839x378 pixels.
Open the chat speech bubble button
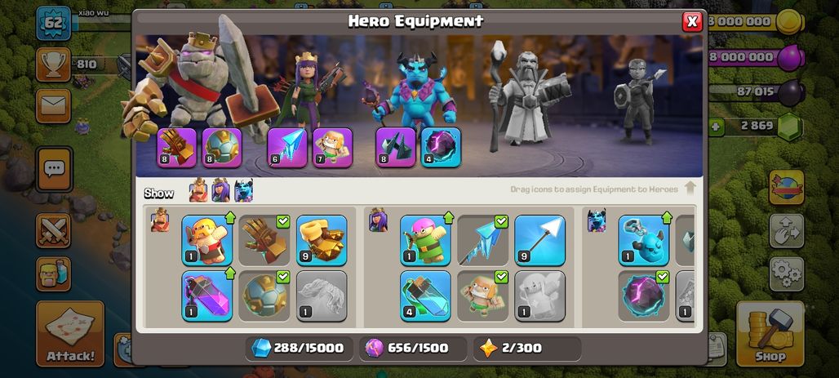point(54,169)
